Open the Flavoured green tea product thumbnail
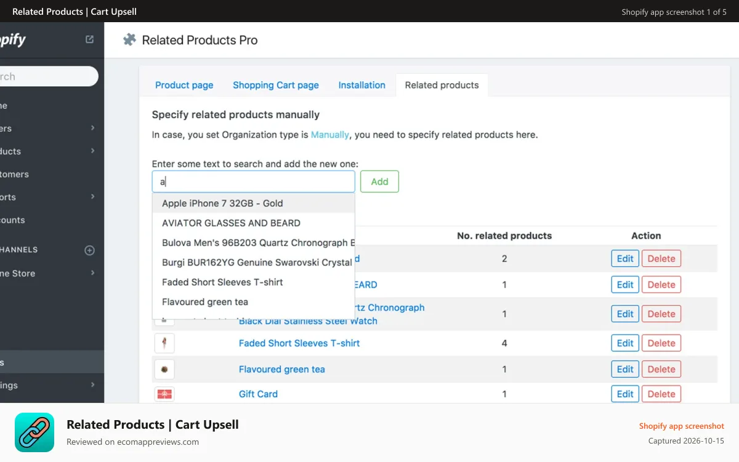739x462 pixels. (164, 369)
